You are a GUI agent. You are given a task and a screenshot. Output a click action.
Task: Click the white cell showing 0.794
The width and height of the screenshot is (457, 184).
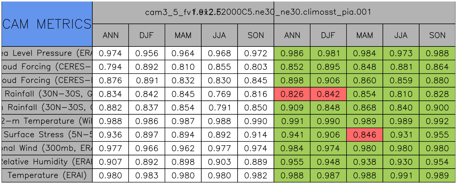point(110,67)
